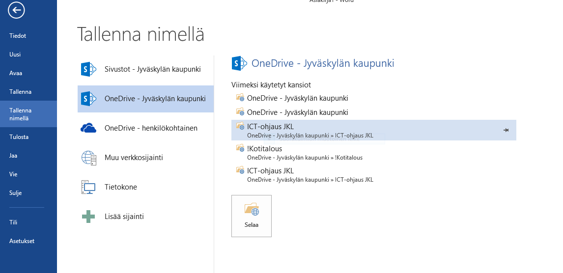Select the first OneDrive - Jyväskylän kaupunki recent folder

click(297, 98)
